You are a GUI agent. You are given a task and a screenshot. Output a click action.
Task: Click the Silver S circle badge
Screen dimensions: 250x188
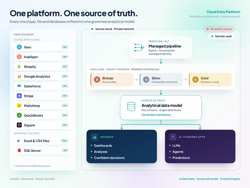(x=146, y=80)
